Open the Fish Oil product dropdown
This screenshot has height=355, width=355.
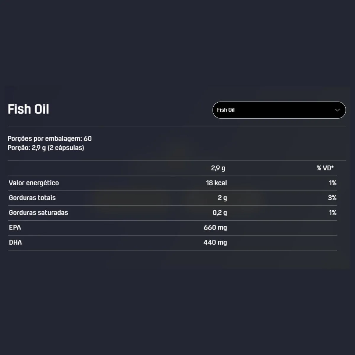pos(279,110)
